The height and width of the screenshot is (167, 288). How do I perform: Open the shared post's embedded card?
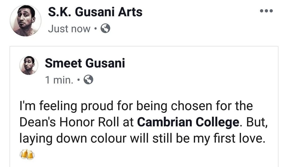pyautogui.click(x=144, y=107)
